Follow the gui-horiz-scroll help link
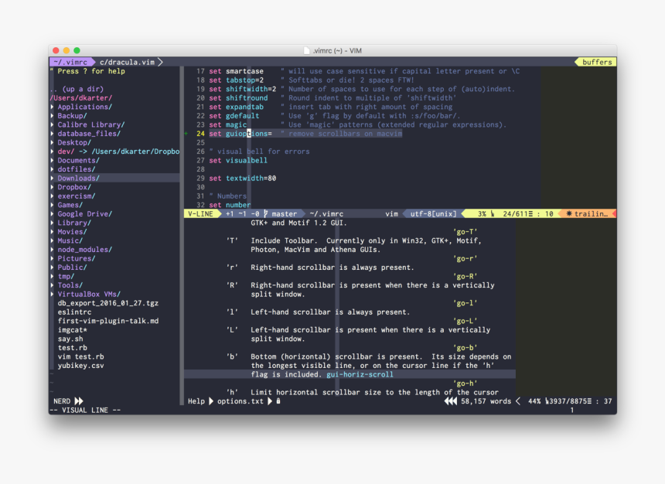 point(360,374)
